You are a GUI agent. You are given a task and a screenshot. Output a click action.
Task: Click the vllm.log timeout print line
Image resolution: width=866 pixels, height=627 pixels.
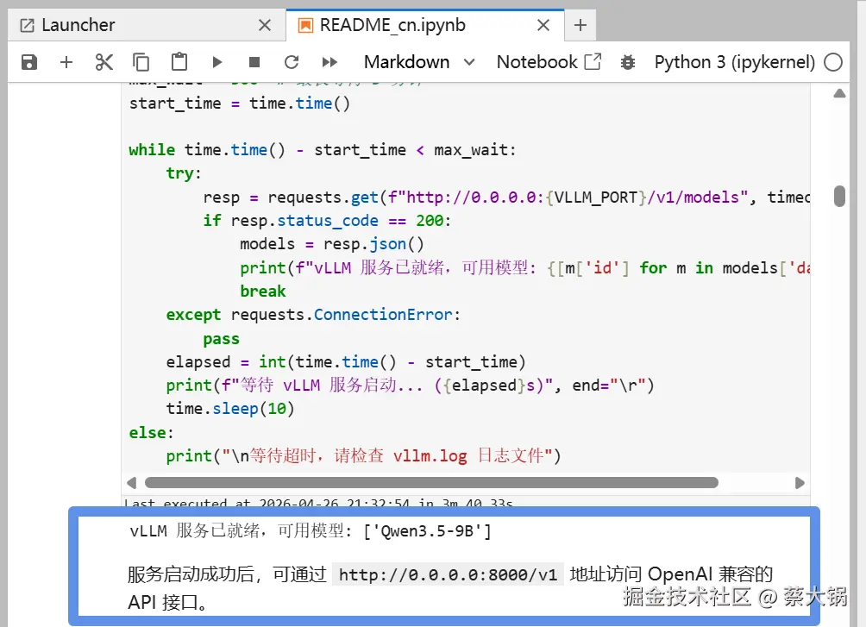coord(363,455)
